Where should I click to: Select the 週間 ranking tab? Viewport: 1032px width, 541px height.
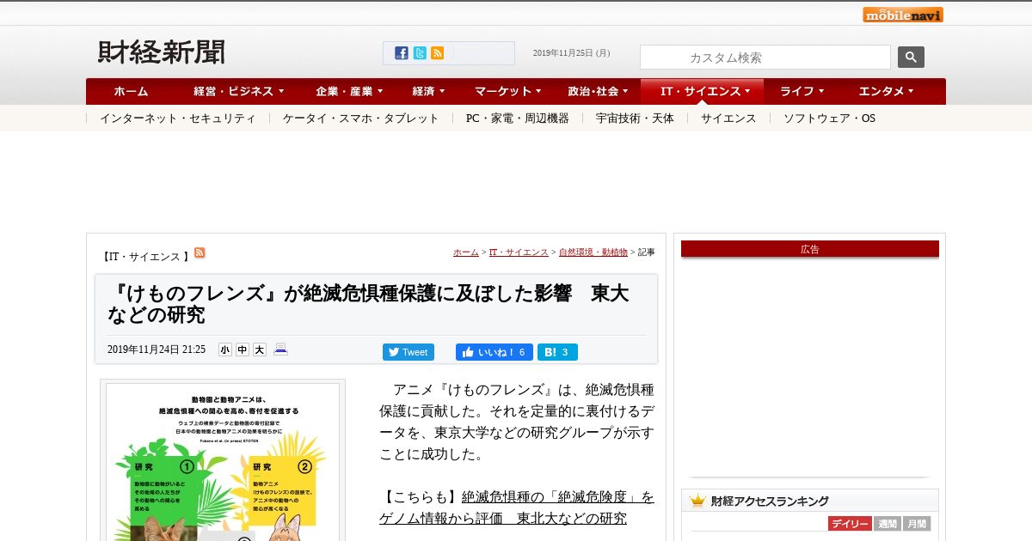pos(888,524)
